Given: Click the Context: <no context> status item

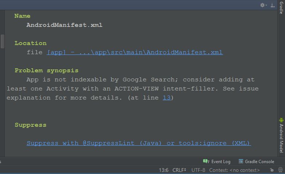Looking at the screenshot, I should (234, 170).
